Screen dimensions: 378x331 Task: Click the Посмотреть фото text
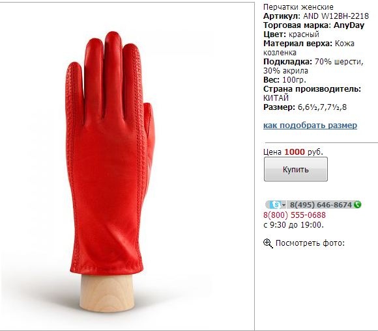[x=310, y=243]
